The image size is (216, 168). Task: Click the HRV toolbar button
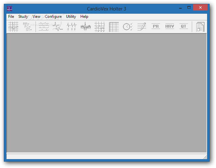[170, 26]
